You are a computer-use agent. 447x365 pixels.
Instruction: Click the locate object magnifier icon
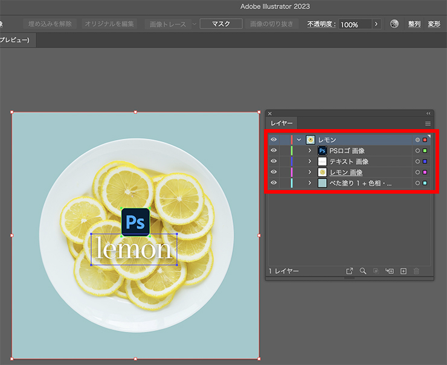coord(363,271)
